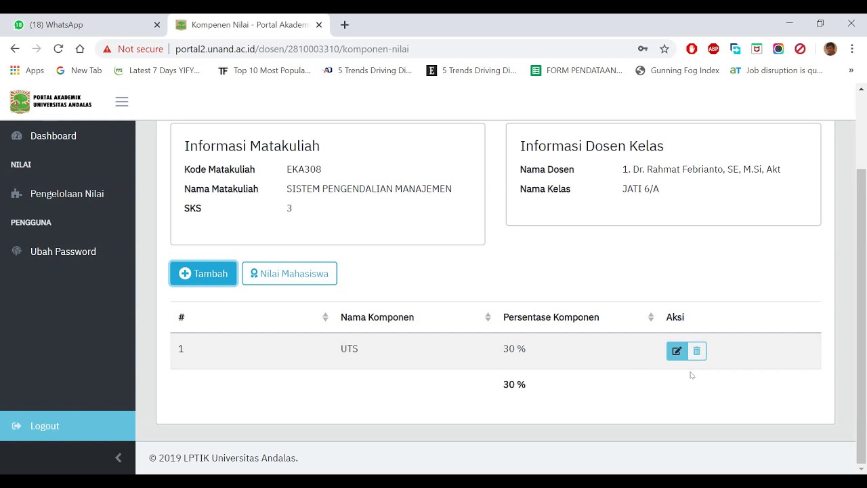Reload the page with refresh icon
The image size is (867, 488).
point(58,49)
